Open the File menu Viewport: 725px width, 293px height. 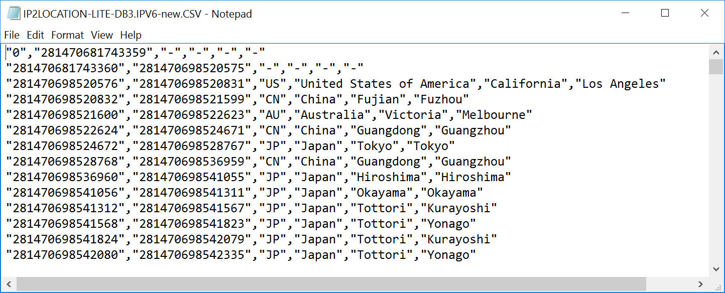click(x=12, y=35)
